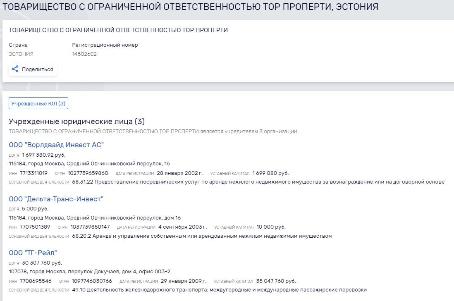Click activity code 68.31.22 description
Screen dimensions: 454x301
258,182
